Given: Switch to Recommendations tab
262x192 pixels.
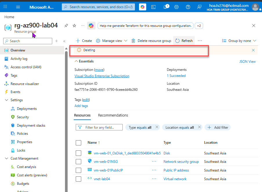Looking at the screenshot, I should coord(113,115).
